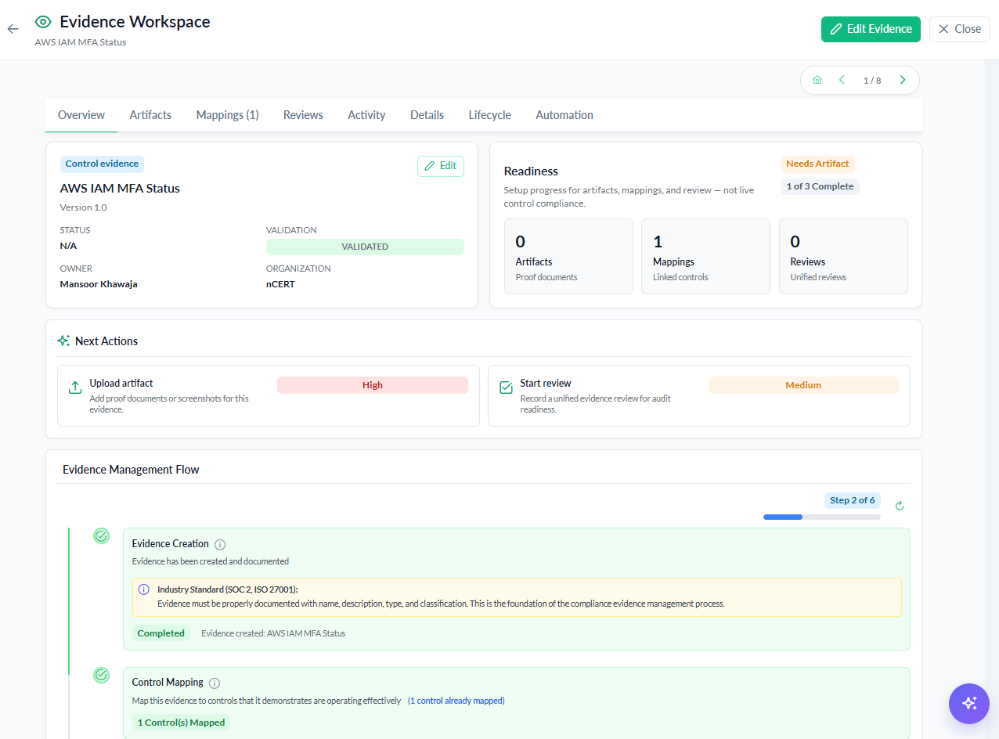Click the checkbox icon beside Start review
Image resolution: width=999 pixels, height=739 pixels.
(x=506, y=388)
